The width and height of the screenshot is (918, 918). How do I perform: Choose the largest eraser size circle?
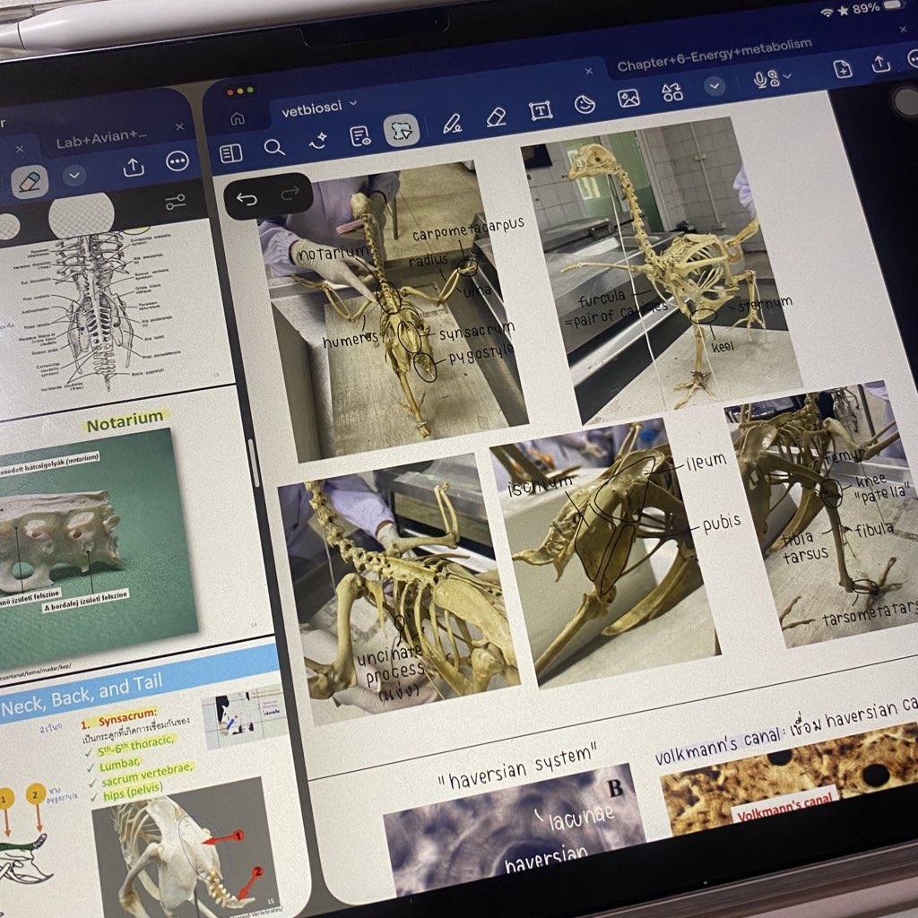(x=81, y=215)
